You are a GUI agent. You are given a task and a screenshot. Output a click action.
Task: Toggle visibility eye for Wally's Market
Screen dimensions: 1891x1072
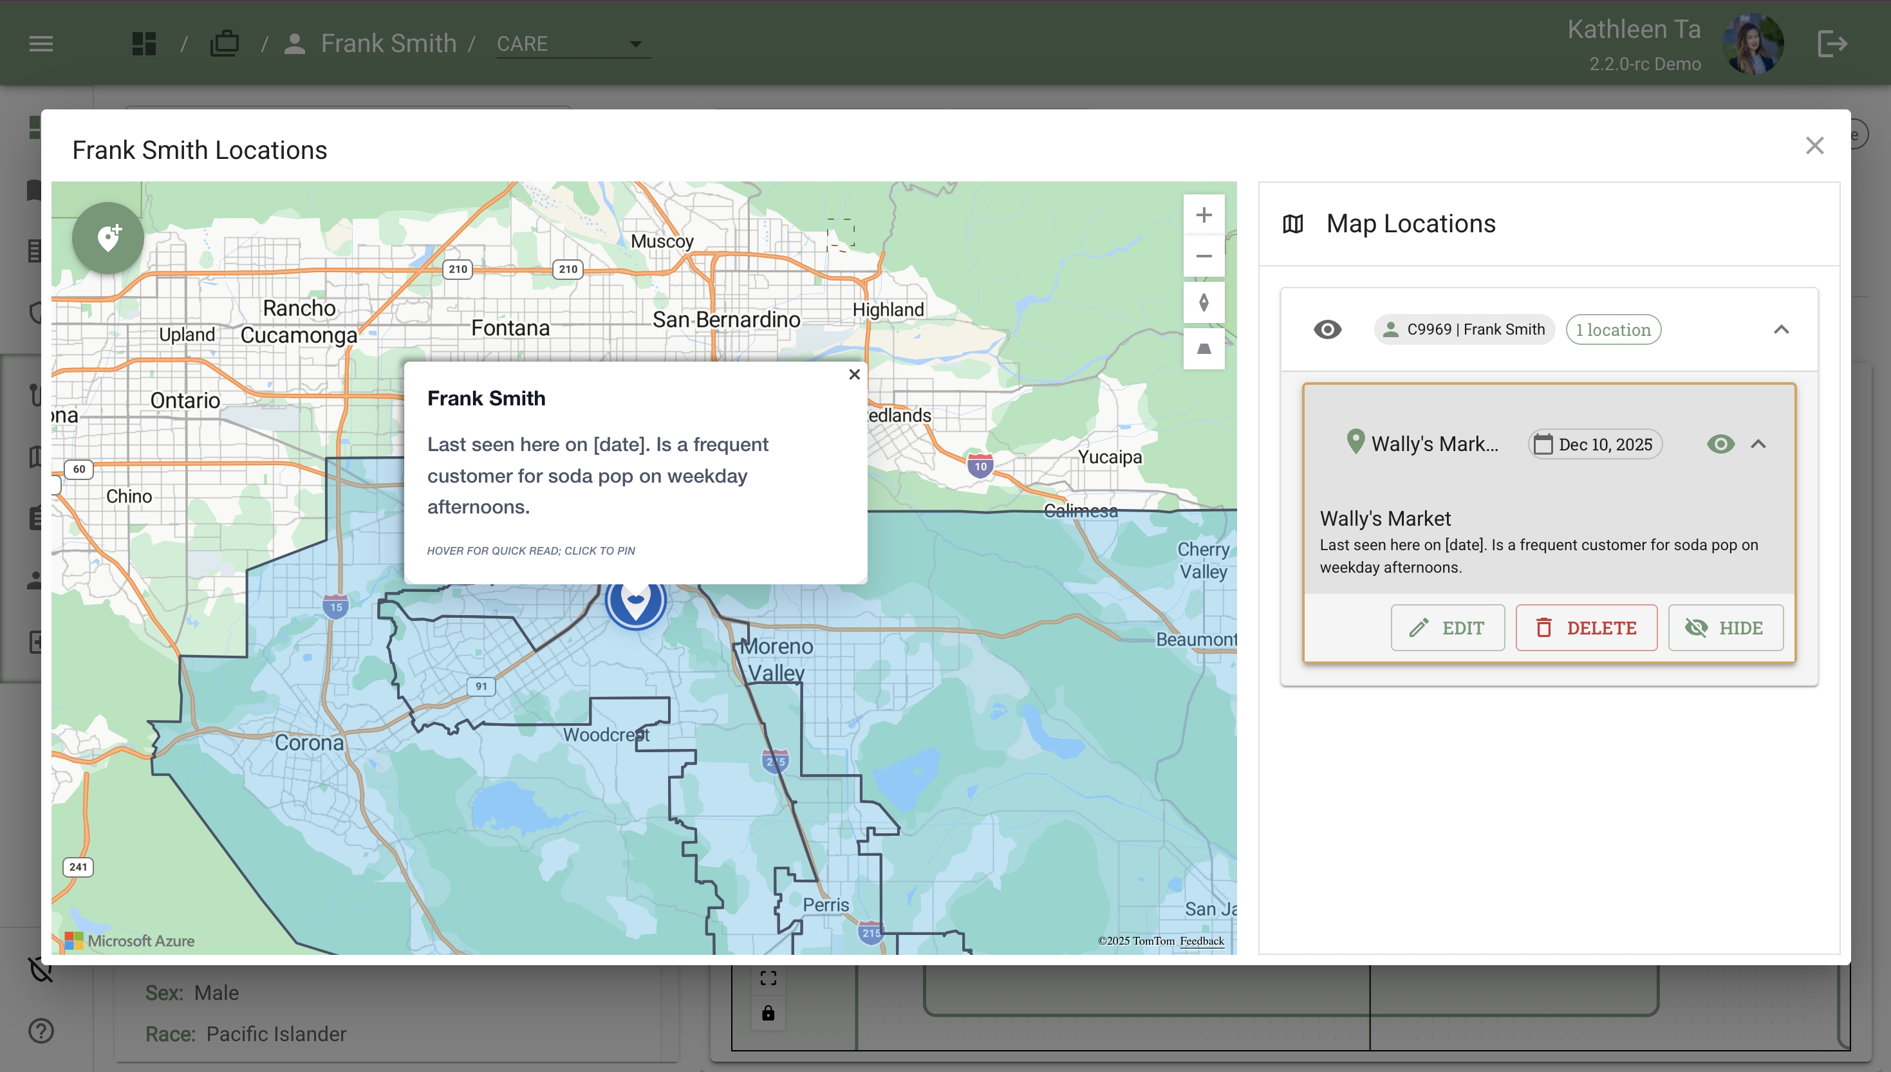1720,444
